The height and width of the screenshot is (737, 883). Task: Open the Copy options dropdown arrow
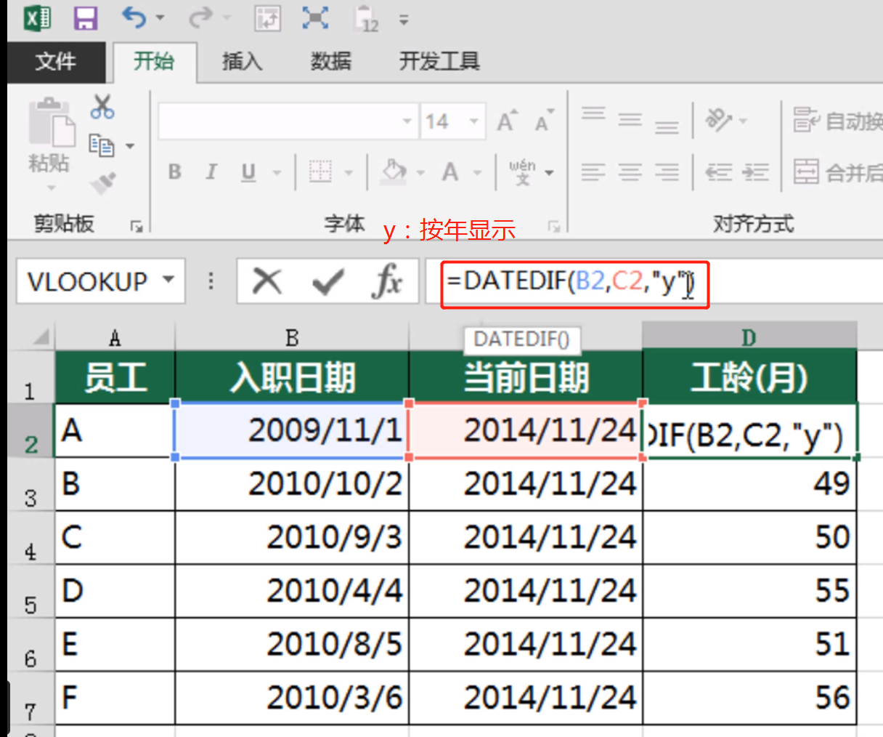click(130, 146)
